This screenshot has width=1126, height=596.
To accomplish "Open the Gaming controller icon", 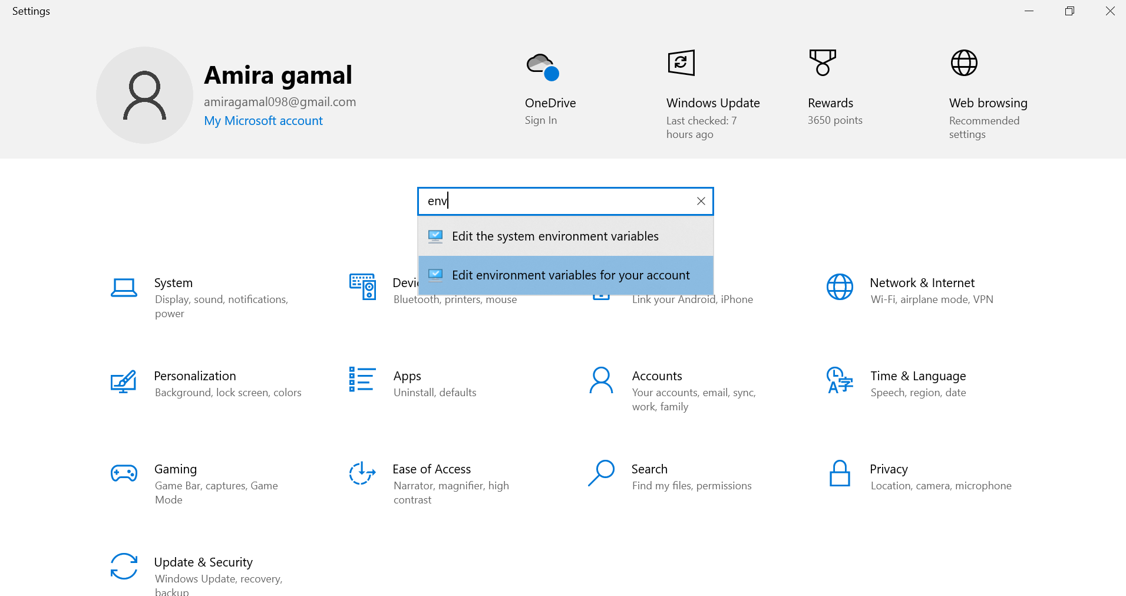I will coord(124,473).
